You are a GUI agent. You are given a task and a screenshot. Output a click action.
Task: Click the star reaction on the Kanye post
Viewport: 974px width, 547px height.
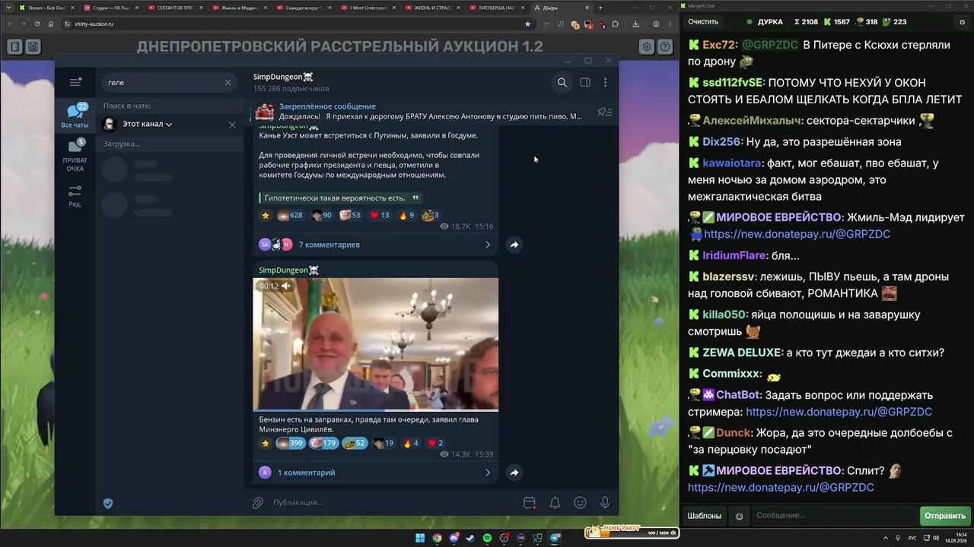(266, 215)
